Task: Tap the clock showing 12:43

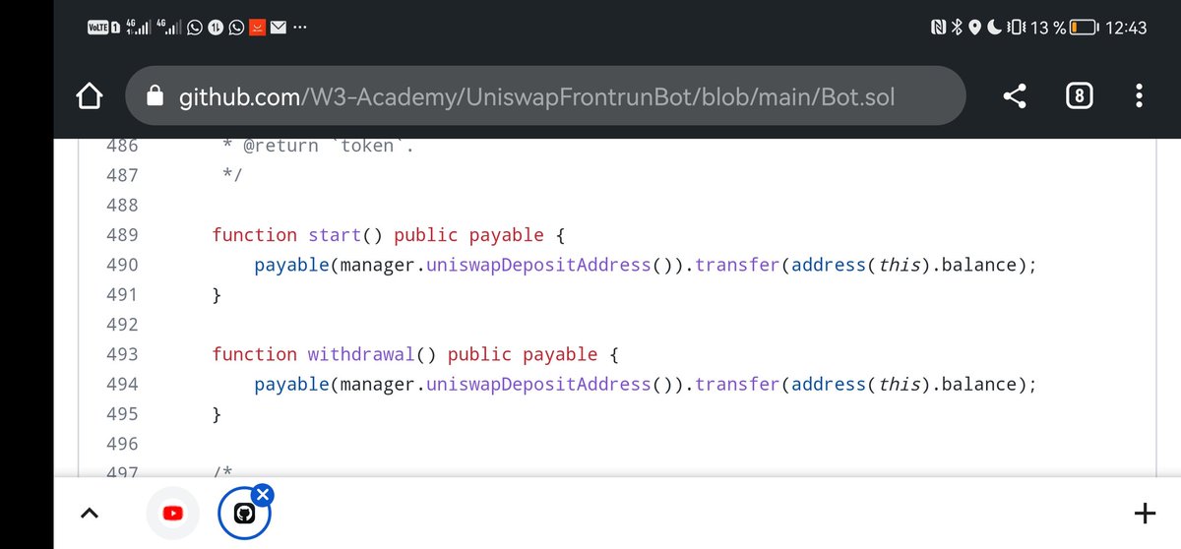Action: [1127, 29]
